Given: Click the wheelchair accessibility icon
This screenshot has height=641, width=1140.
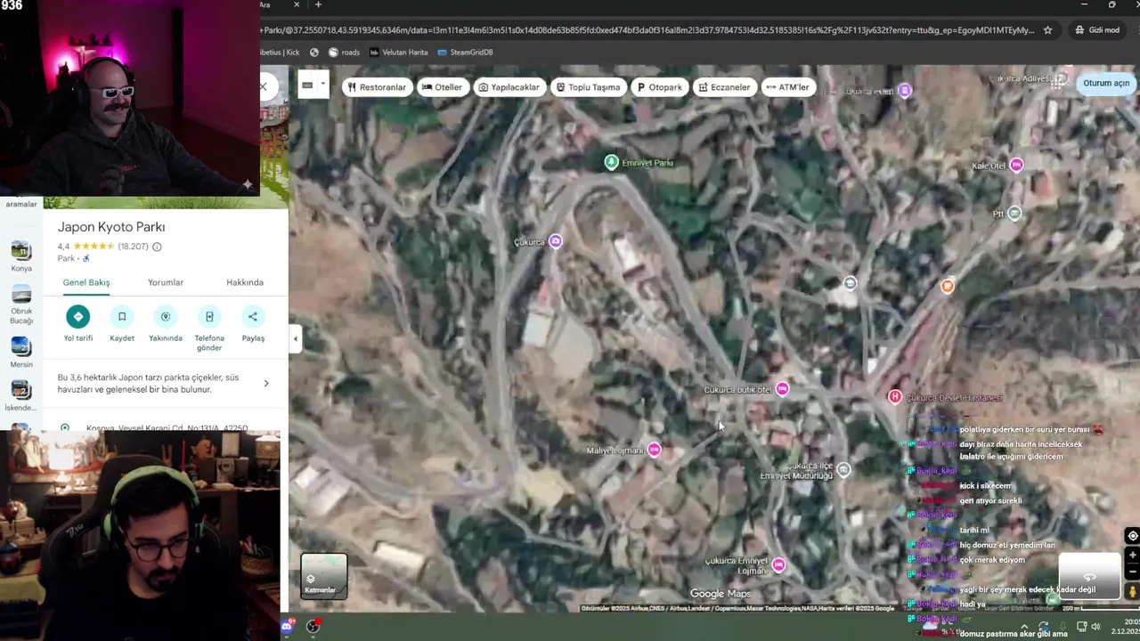Looking at the screenshot, I should coord(86,258).
